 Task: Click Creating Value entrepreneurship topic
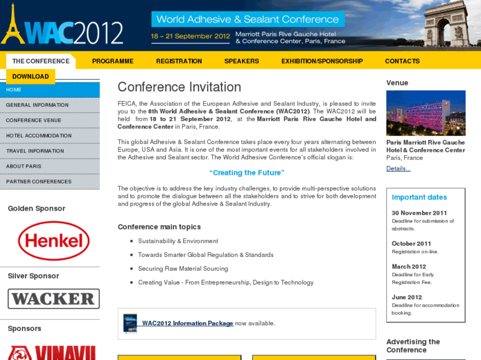[226, 283]
